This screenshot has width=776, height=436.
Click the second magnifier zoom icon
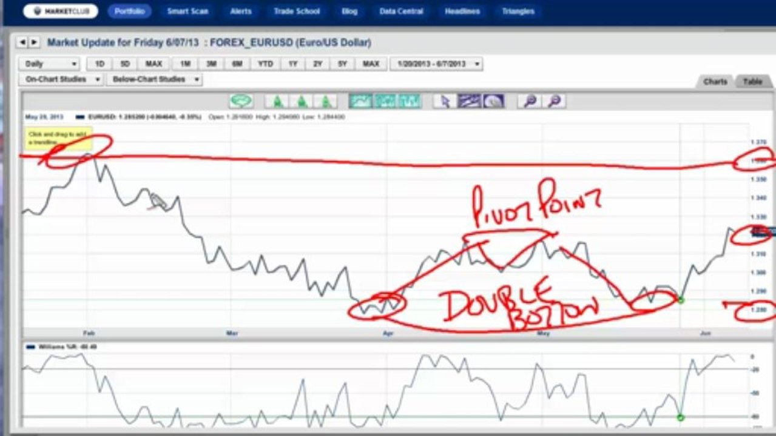tap(554, 101)
